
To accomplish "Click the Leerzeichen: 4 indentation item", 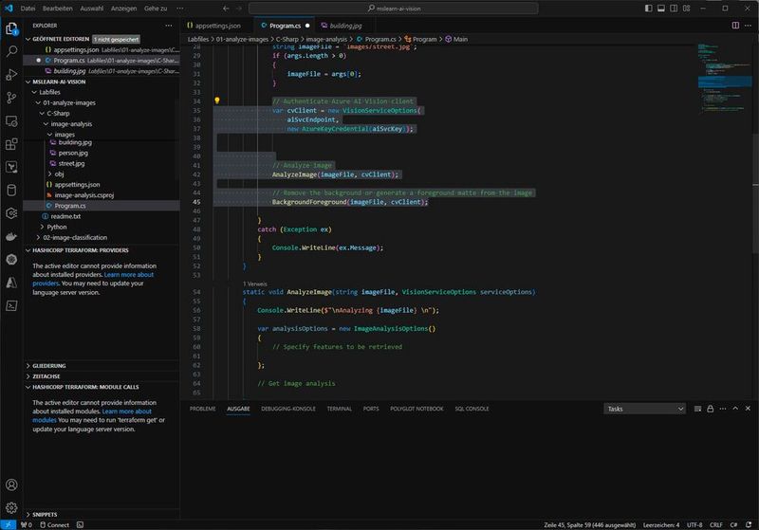I will click(x=660, y=524).
